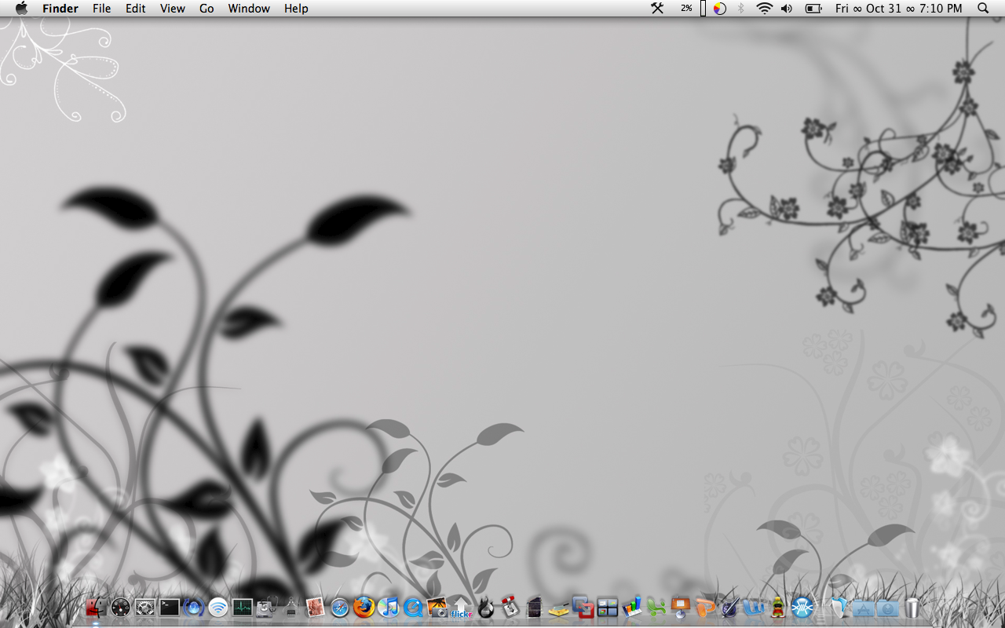Launch Keynote podium icon in dock
Screen dimensions: 1005x628
(x=681, y=607)
